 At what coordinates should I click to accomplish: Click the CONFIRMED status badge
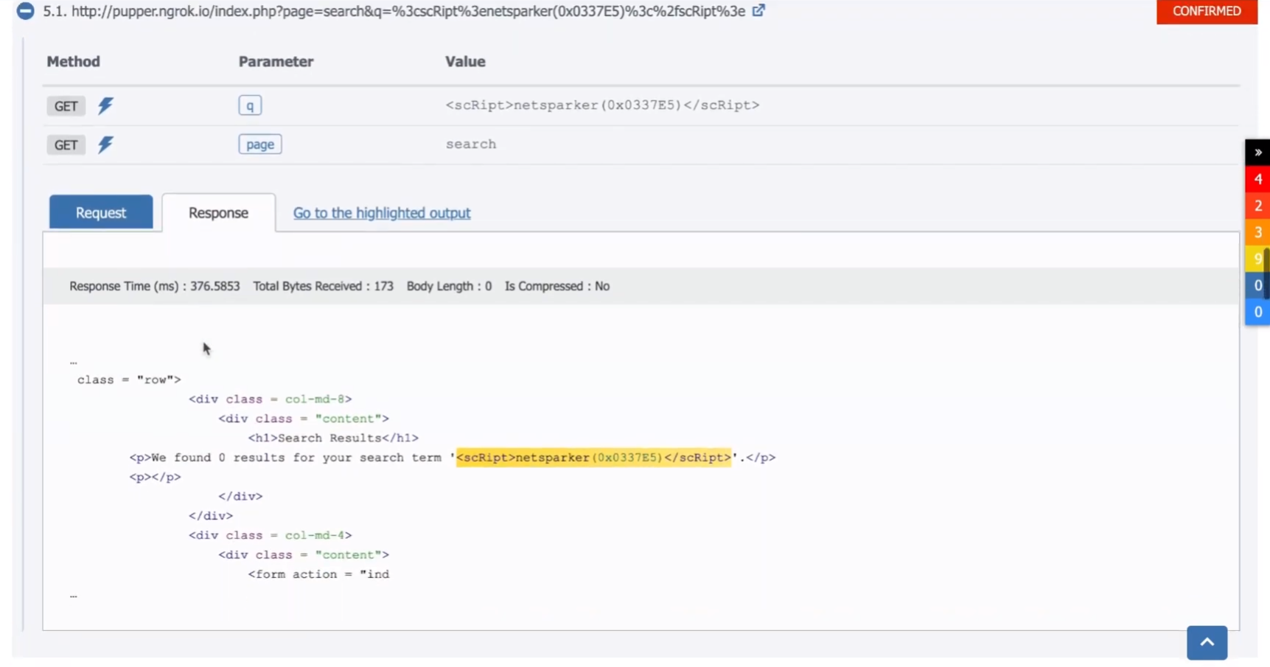pos(1207,11)
